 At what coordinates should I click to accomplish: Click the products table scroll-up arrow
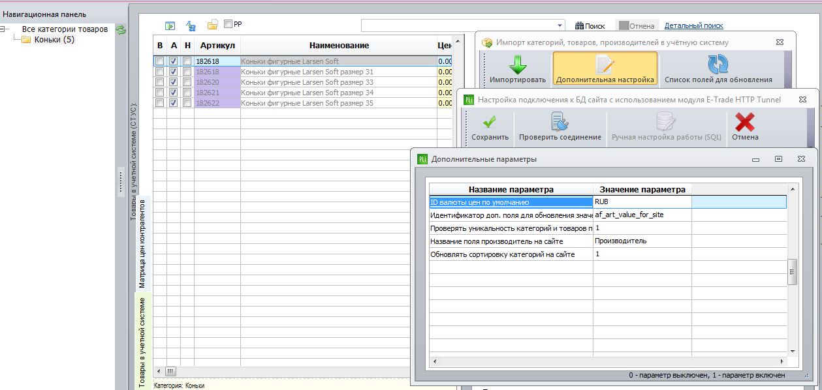[x=458, y=43]
